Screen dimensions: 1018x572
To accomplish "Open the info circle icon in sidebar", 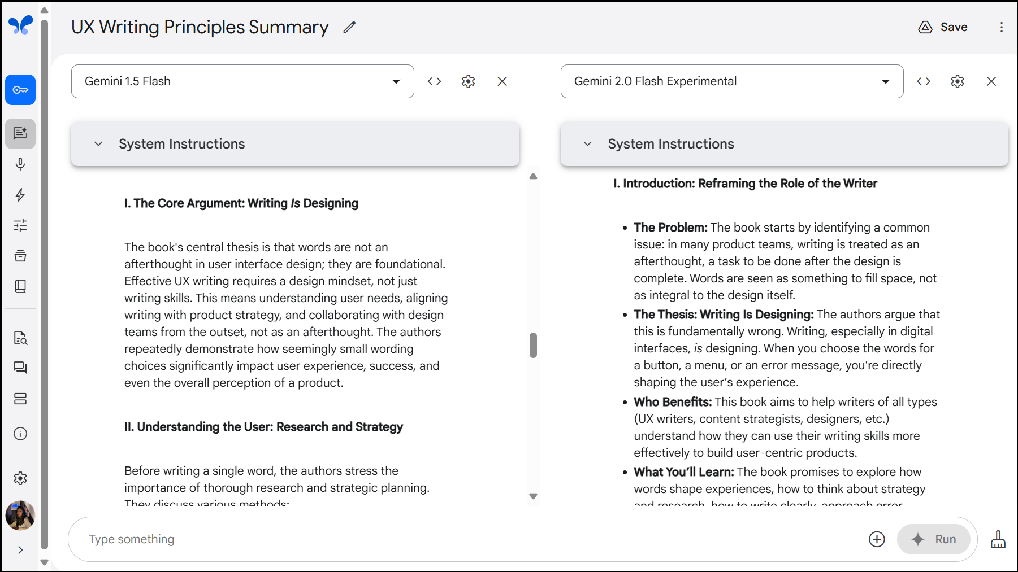I will [x=20, y=434].
